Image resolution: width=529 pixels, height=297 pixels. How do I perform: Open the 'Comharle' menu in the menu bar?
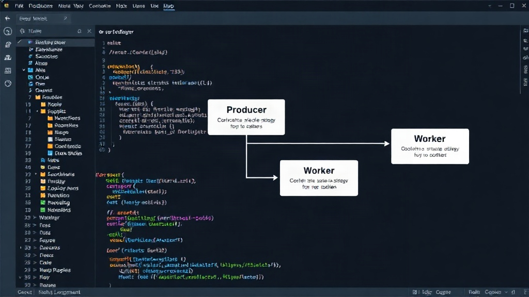tap(100, 6)
